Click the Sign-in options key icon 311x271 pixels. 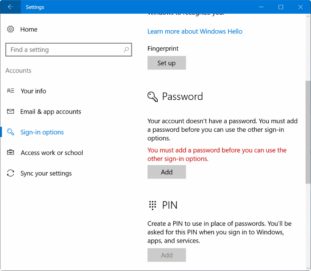[11, 132]
